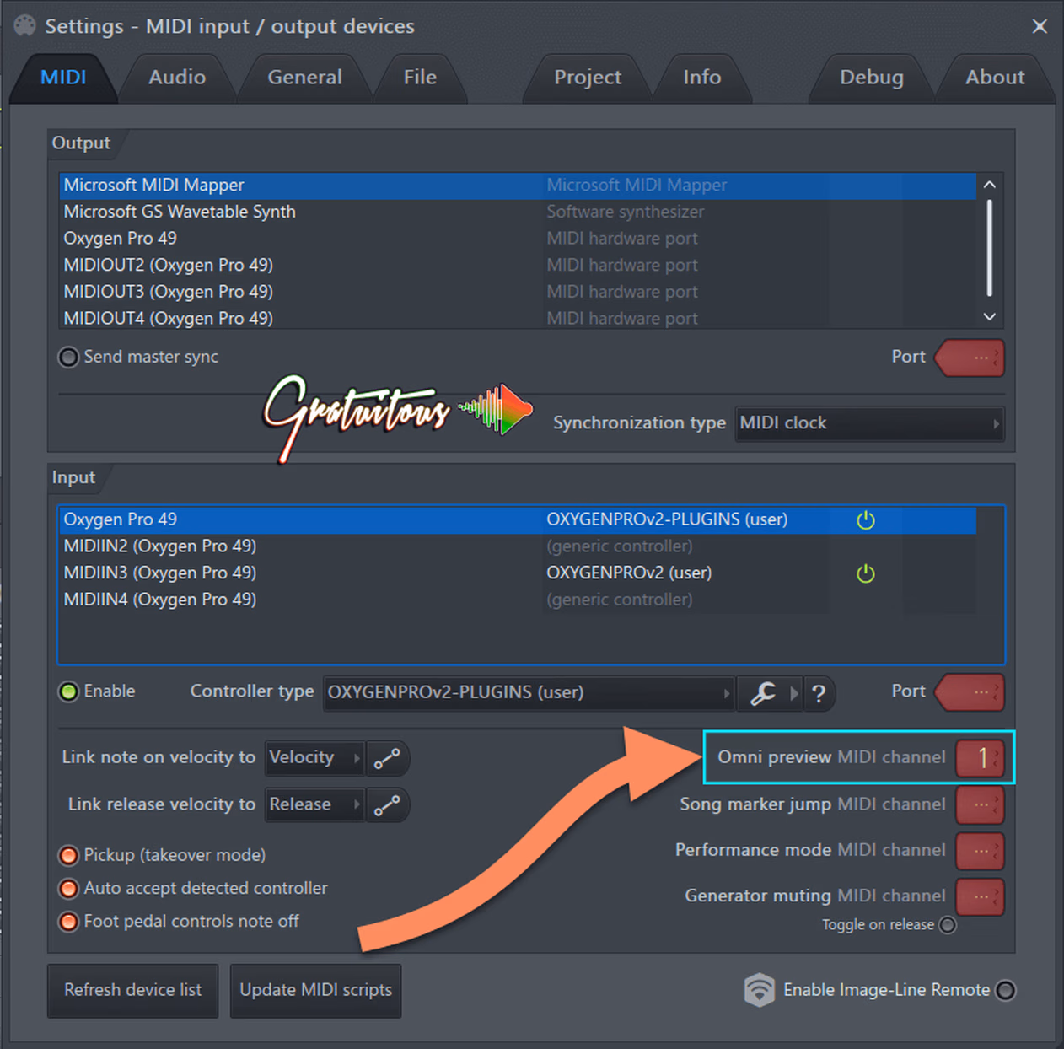Select Oxygen Pro 49 output device
Screen dimensions: 1064x1049
point(518,239)
